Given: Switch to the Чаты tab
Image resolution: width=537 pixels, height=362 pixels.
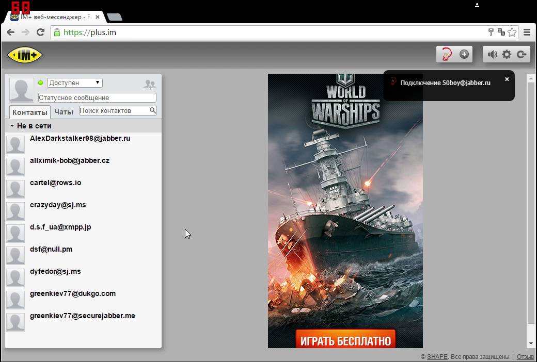Looking at the screenshot, I should (64, 112).
